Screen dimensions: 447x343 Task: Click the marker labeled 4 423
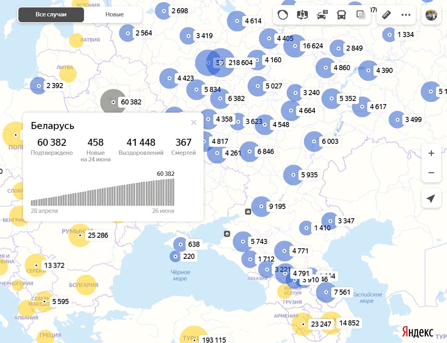[x=169, y=78]
